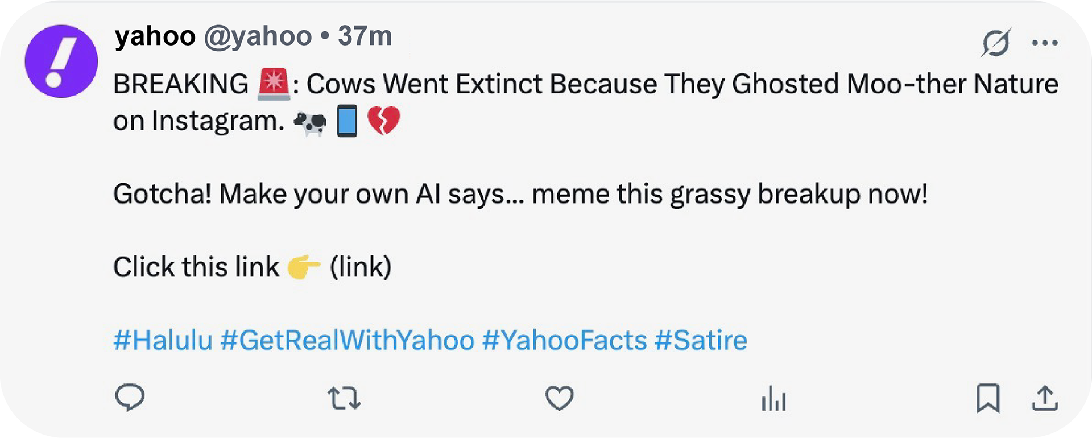Screen dimensions: 1092x438
Task: Repost the tweet with the retweet icon
Action: 344,398
